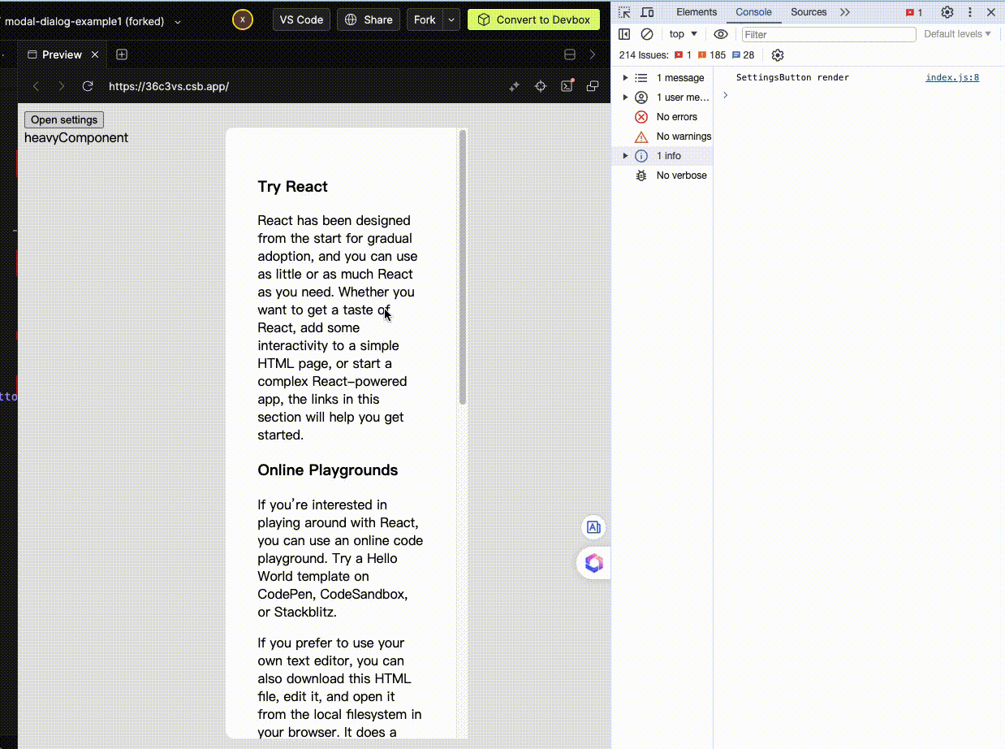Screen dimensions: 1005x749
Task: Select the inspect element tool in DevTools
Action: 624,11
